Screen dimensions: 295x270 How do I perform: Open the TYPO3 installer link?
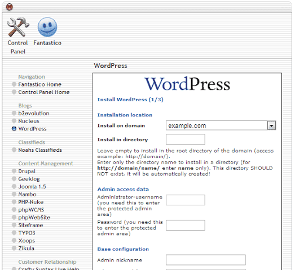(27, 233)
